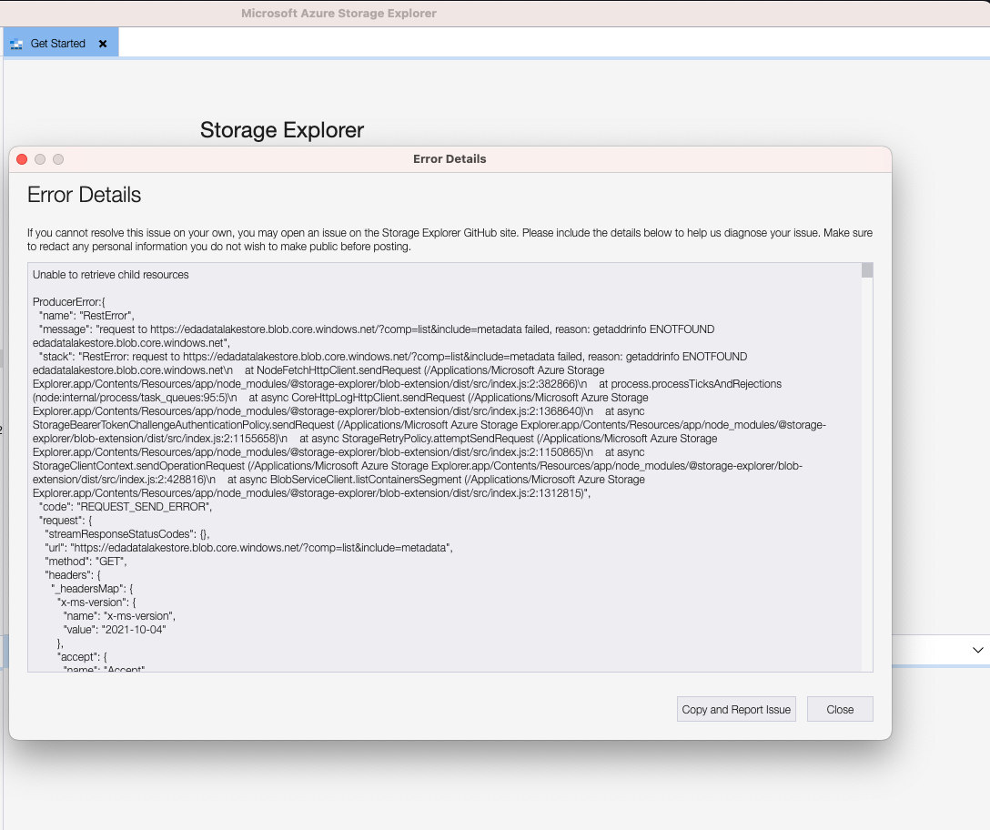
Task: Click the Error Details heading text
Action: (84, 195)
